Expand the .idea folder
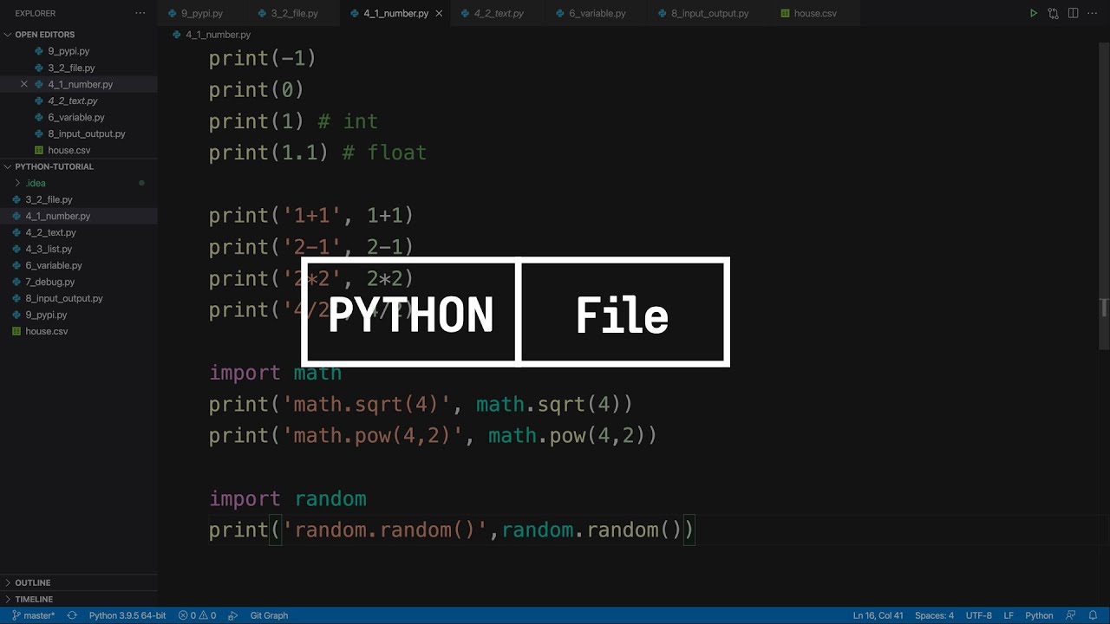The image size is (1110, 624). click(x=78, y=183)
